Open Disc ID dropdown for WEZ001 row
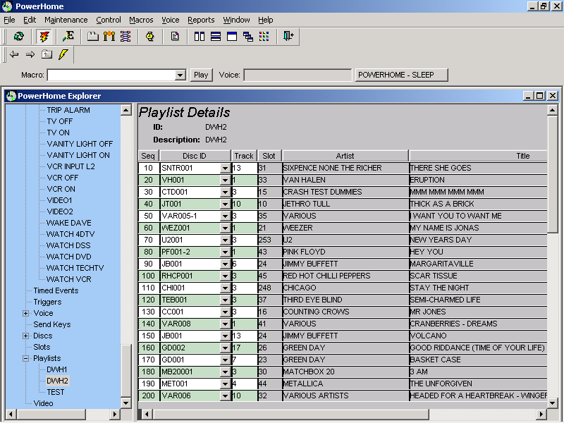 click(225, 228)
